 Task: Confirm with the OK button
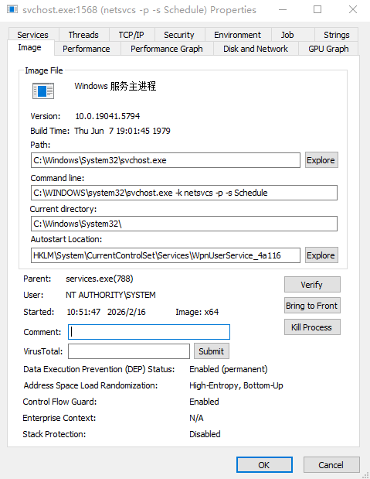pos(264,465)
